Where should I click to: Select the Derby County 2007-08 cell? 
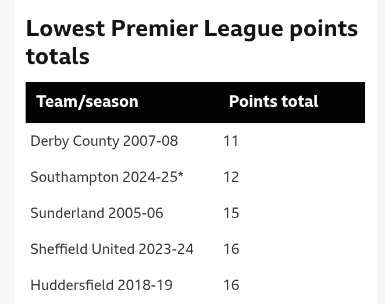pos(104,141)
